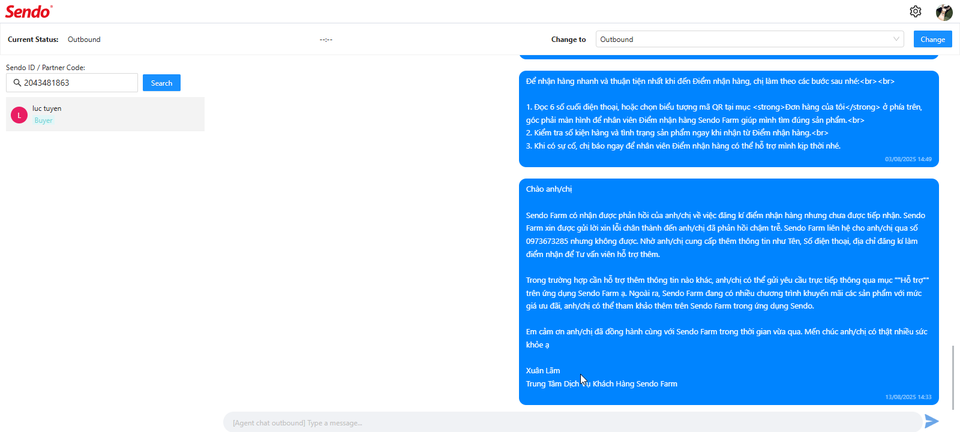Click the Change to label
The height and width of the screenshot is (432, 960).
click(568, 40)
